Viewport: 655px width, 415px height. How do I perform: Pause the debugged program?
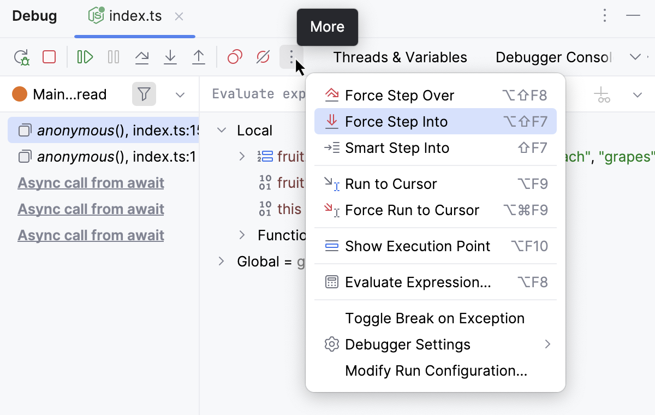coord(113,57)
